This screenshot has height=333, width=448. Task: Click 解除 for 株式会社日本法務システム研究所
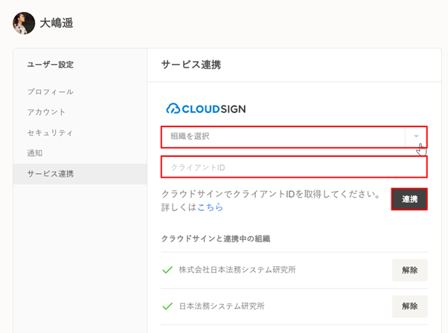(409, 270)
